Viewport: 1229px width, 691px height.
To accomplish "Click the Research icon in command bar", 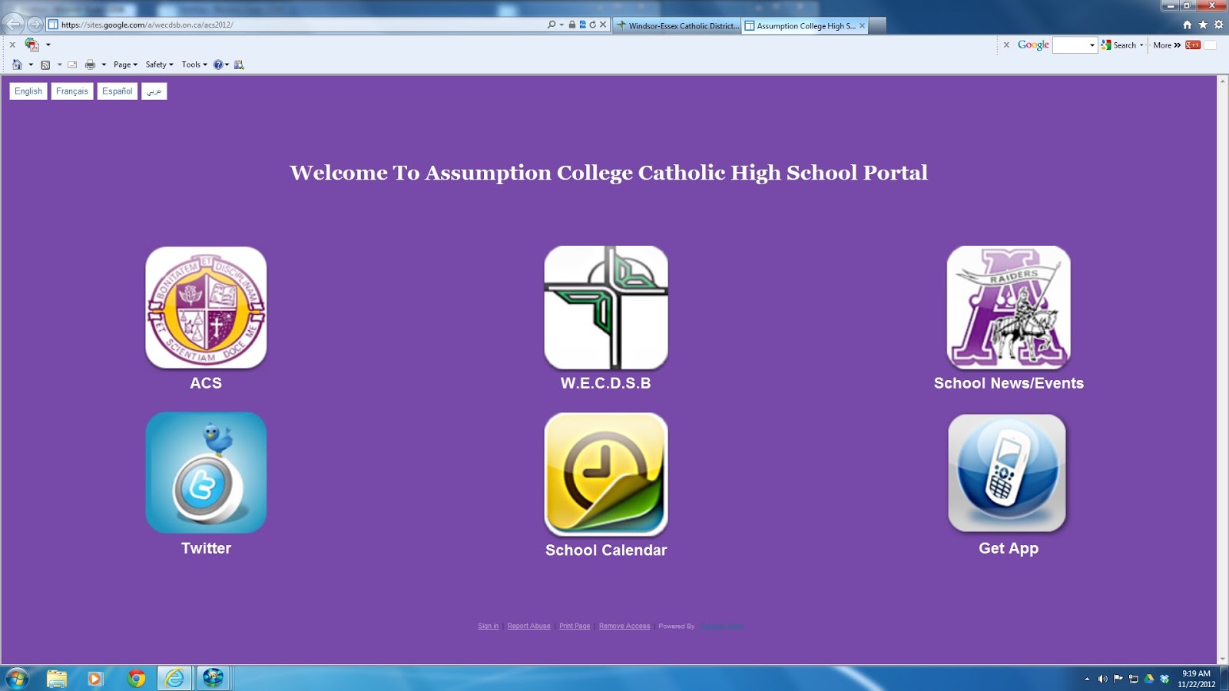I will pyautogui.click(x=239, y=64).
